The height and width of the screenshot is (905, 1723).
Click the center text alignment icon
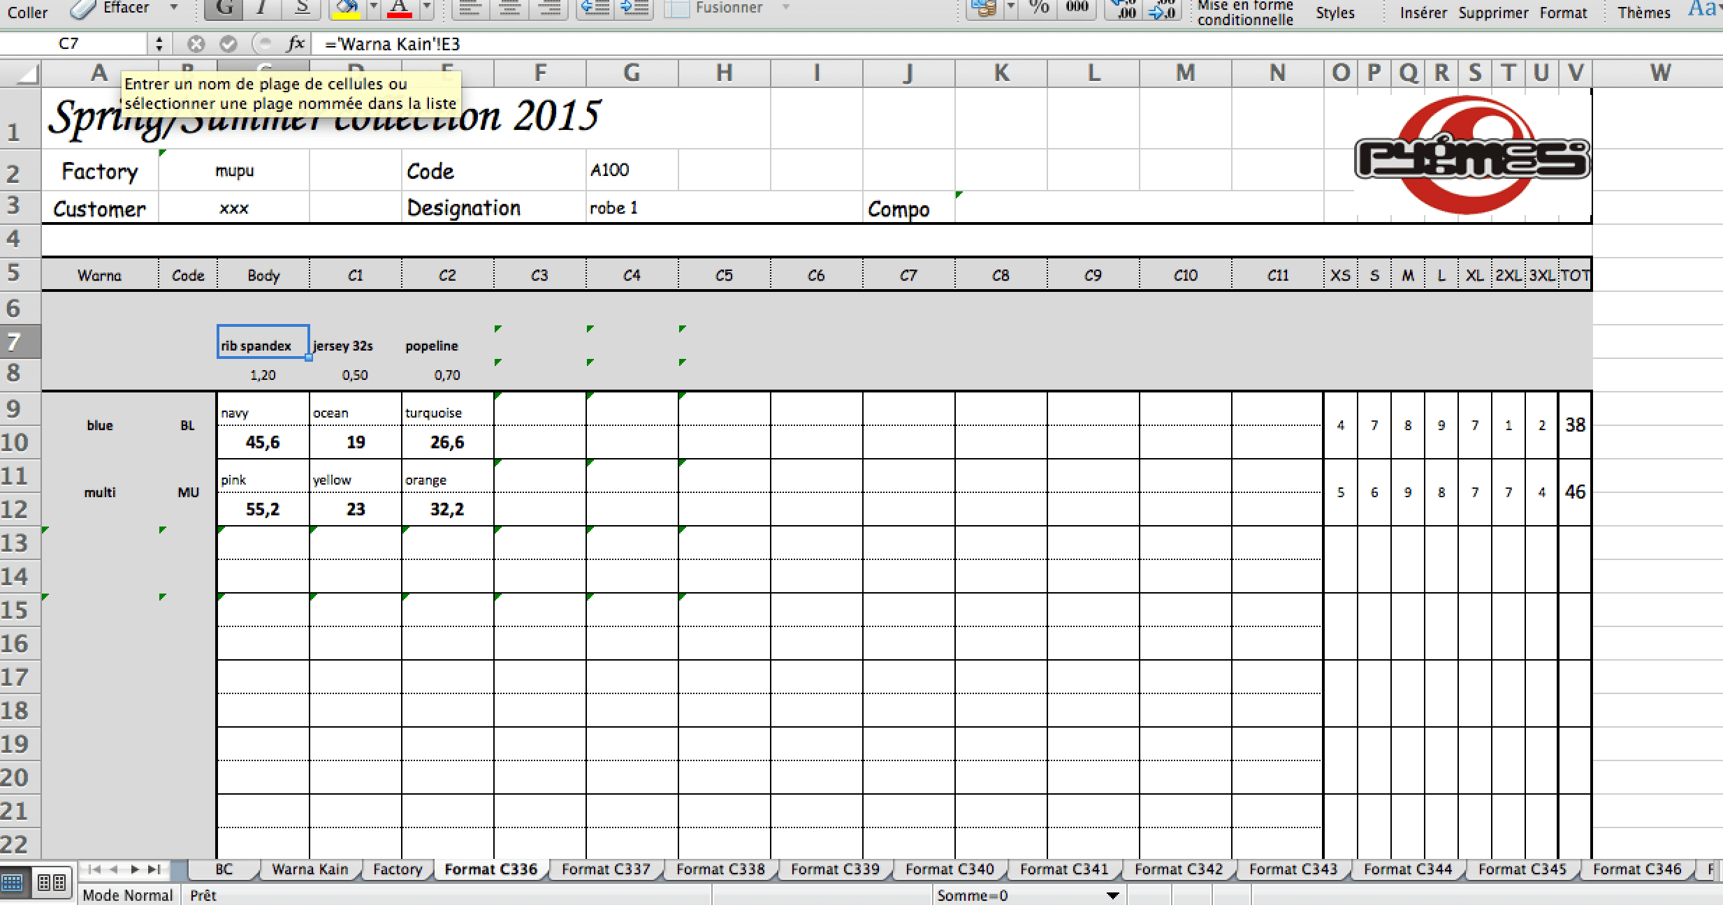click(510, 8)
